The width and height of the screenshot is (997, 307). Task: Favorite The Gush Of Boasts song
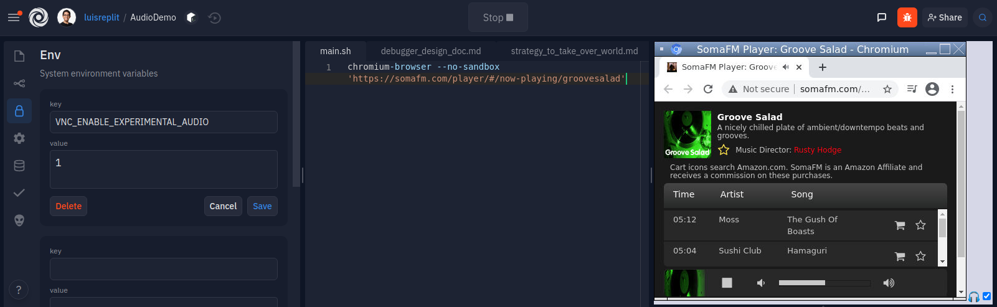point(920,225)
